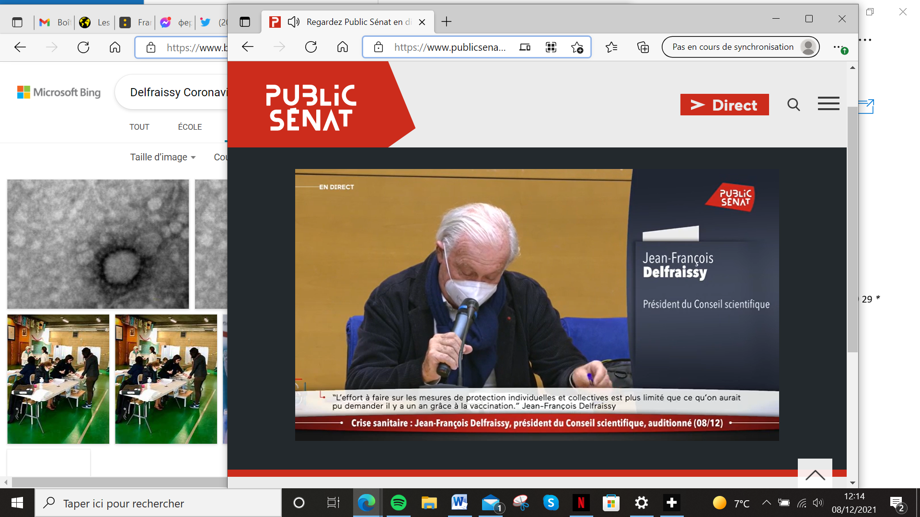
Task: Mute the Public Sénat tab speaker icon
Action: click(293, 22)
